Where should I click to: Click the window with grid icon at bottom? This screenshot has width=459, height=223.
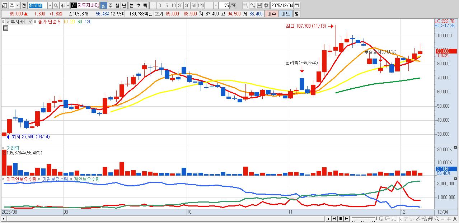[381, 219]
